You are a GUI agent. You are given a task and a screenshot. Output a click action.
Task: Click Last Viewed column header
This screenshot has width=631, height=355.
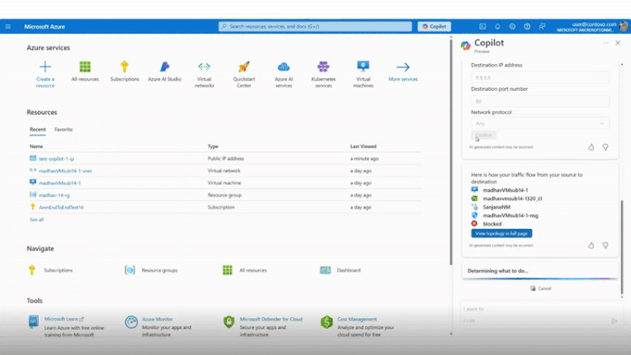coord(363,146)
